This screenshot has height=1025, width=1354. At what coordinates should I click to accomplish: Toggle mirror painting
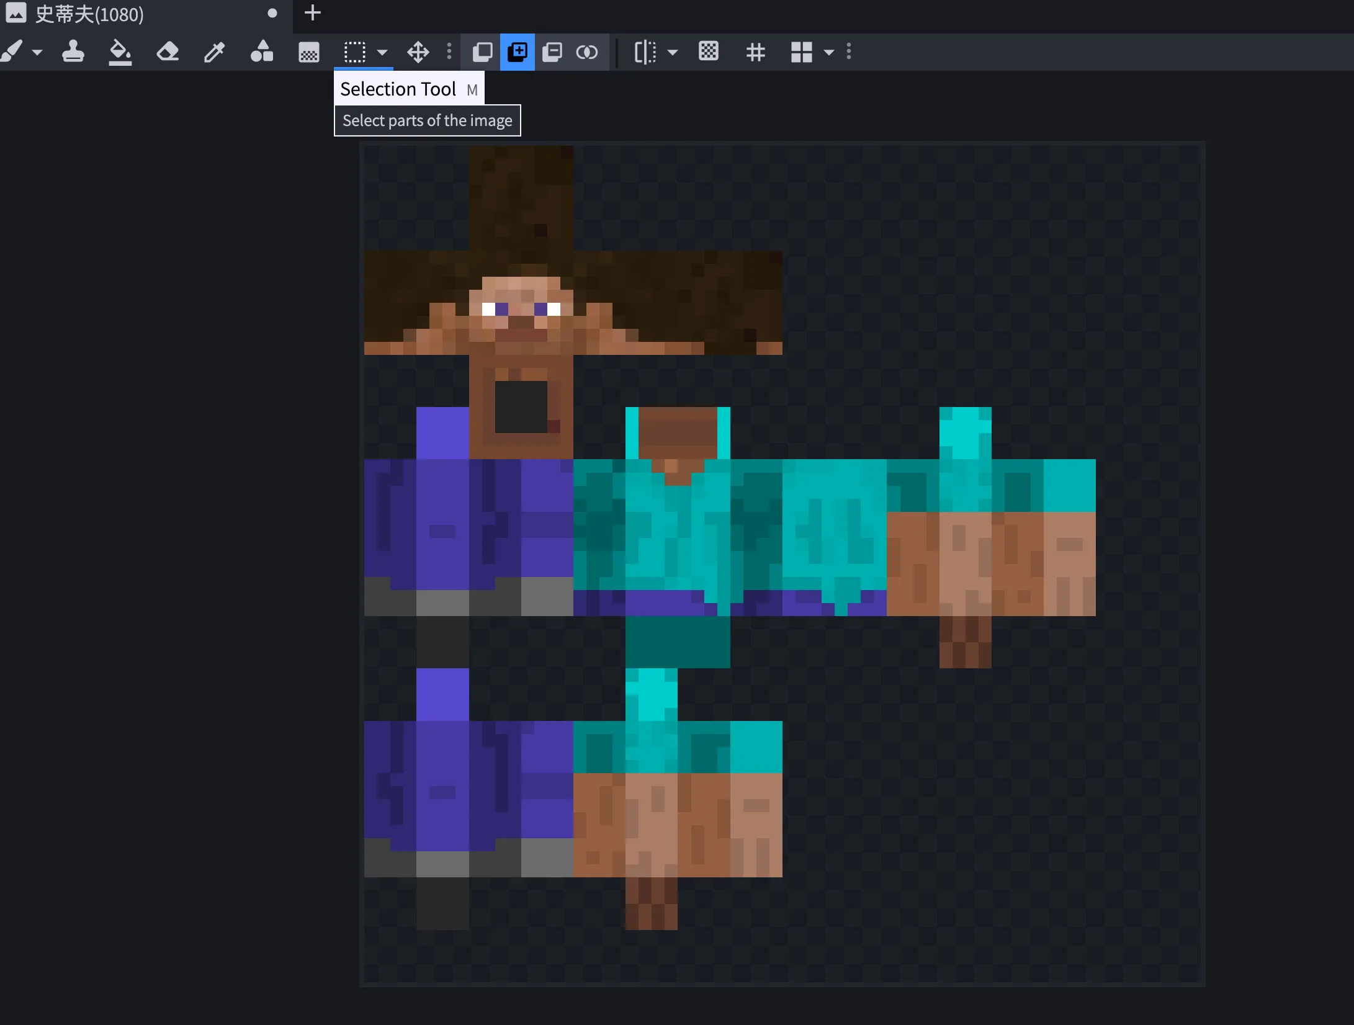pyautogui.click(x=645, y=51)
